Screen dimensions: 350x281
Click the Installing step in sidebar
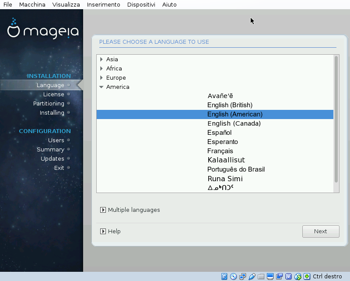point(52,112)
